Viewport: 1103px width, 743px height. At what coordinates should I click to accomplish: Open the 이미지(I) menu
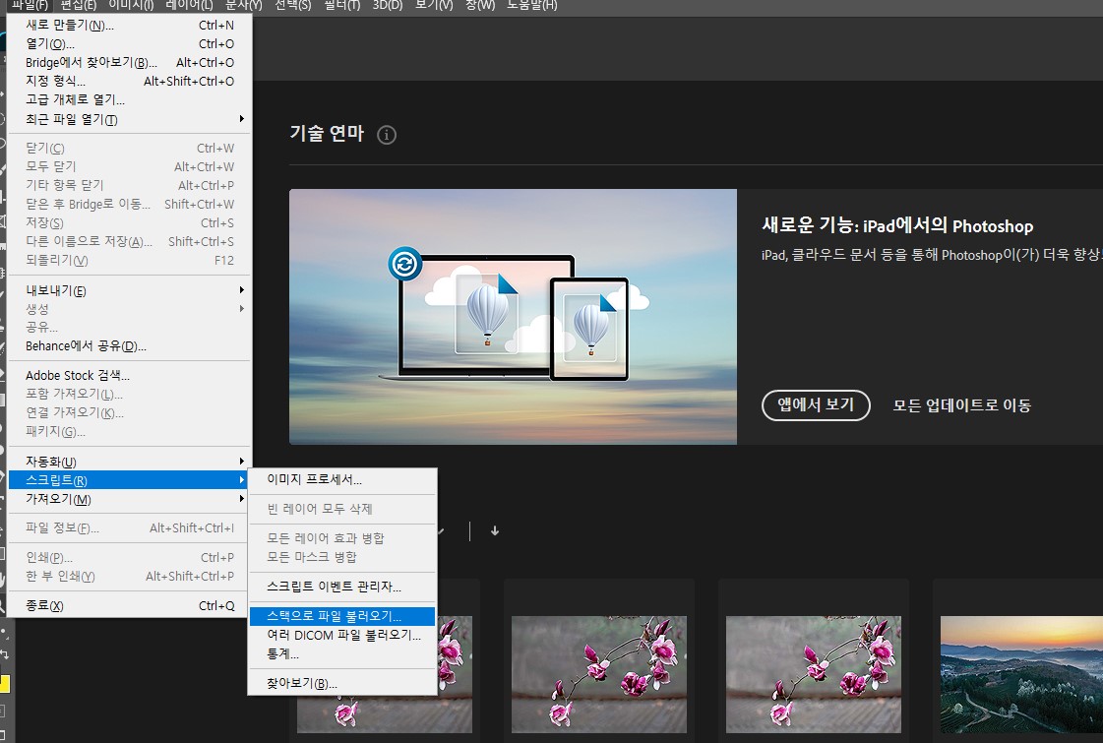click(x=131, y=6)
